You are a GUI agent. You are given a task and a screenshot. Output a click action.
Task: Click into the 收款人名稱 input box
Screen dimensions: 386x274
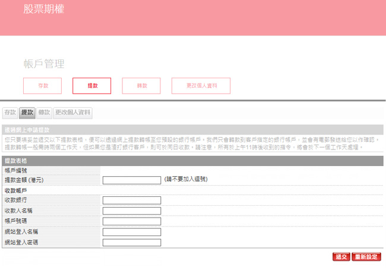pos(131,211)
